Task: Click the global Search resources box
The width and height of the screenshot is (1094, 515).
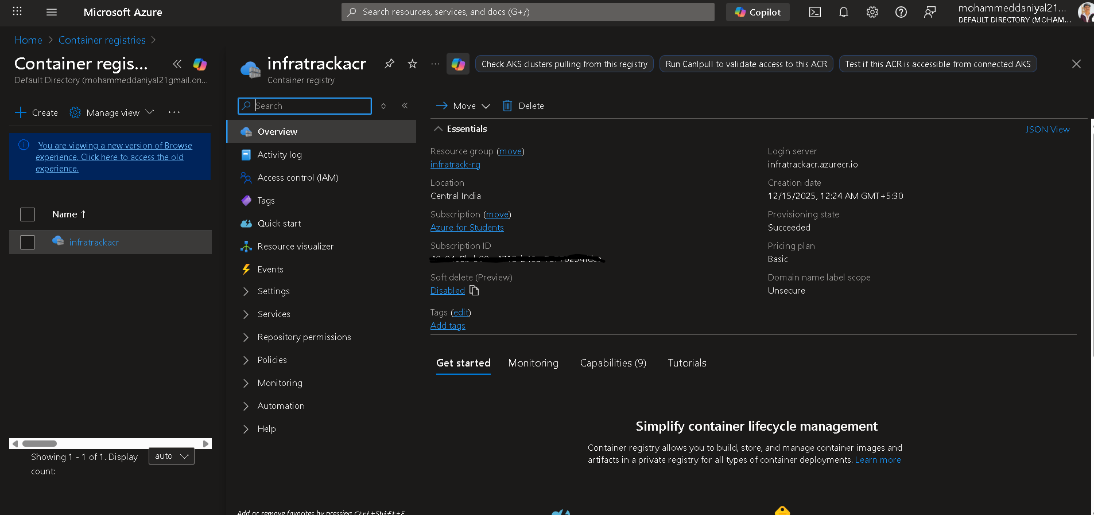Action: click(x=528, y=12)
